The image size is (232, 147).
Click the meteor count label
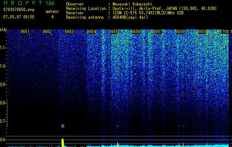[52, 11]
